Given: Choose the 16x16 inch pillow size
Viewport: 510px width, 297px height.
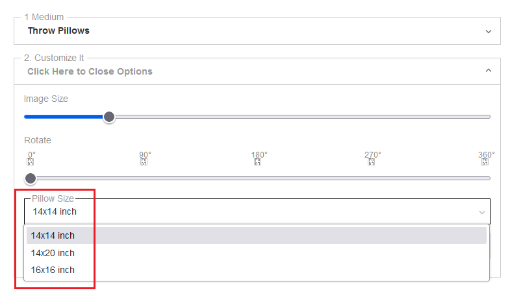Looking at the screenshot, I should [x=53, y=270].
